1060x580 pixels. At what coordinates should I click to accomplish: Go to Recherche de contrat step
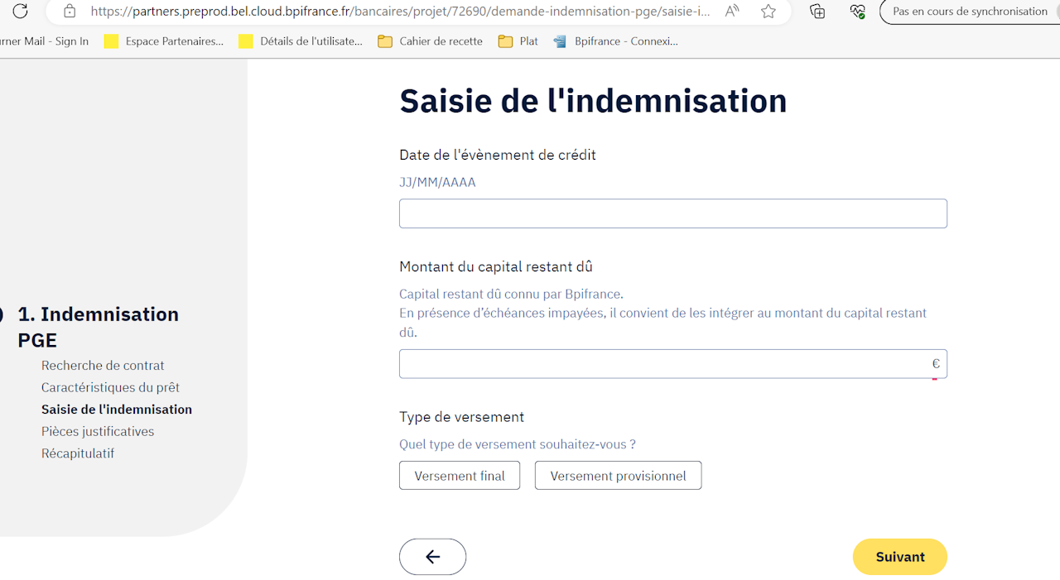[103, 365]
